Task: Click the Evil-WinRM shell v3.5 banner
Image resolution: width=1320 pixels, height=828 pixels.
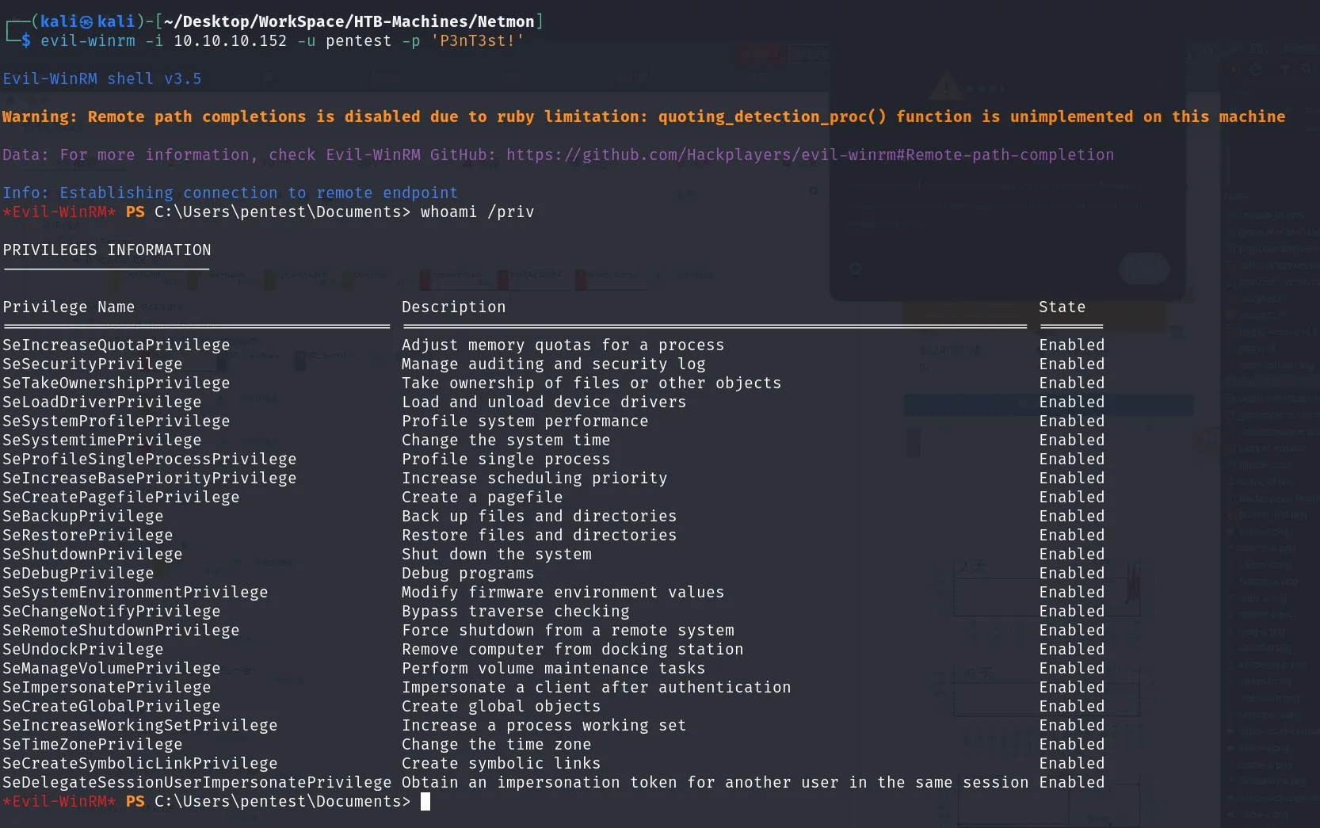Action: pos(102,79)
